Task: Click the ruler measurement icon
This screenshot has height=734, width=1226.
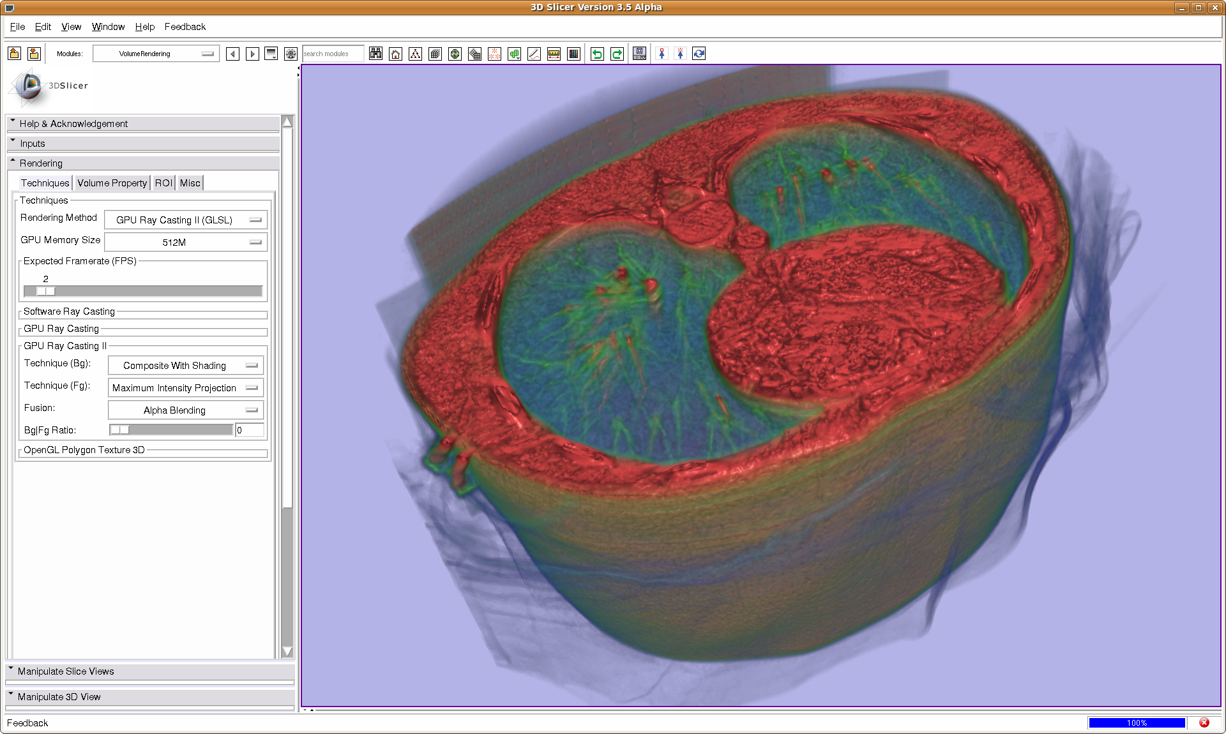Action: pos(554,54)
